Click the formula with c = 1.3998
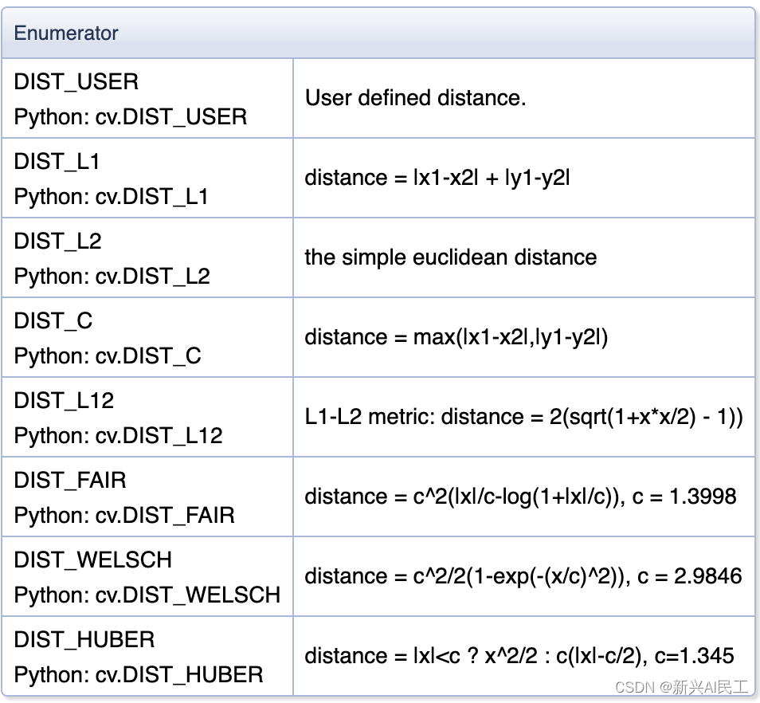The image size is (760, 703). pos(520,497)
